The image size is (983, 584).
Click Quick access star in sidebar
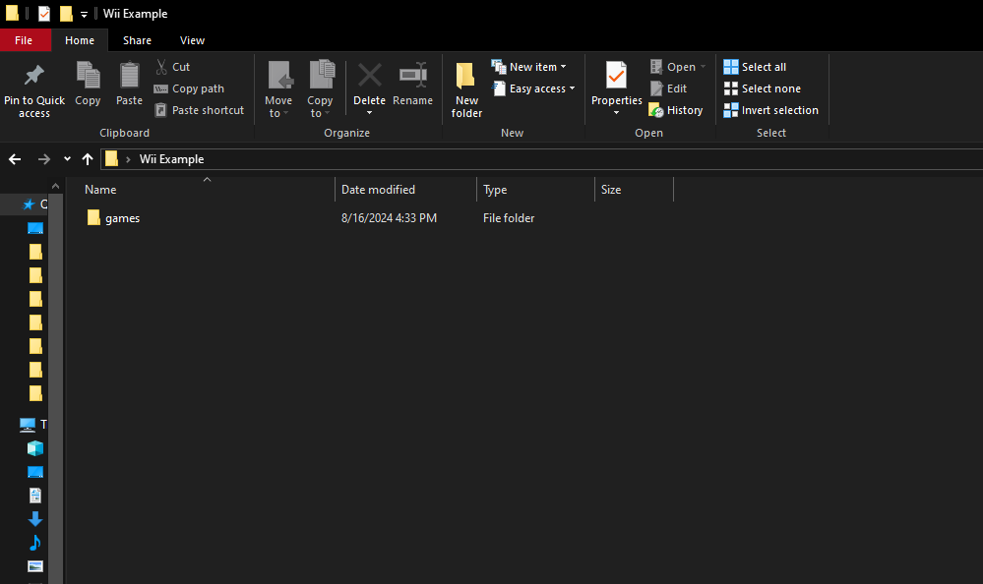[29, 204]
